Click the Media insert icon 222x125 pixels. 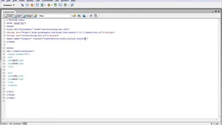49,5
